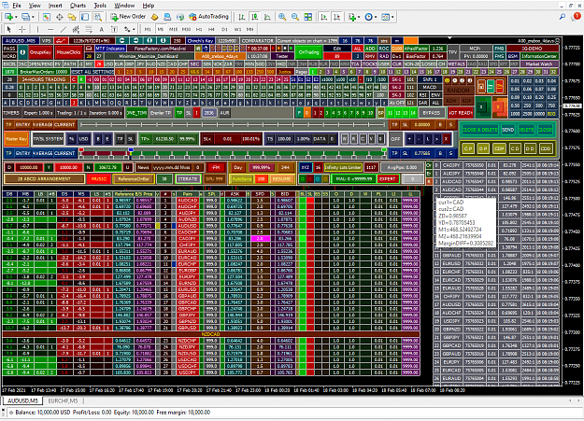The height and width of the screenshot is (421, 584).
Task: Click the ITERATE button
Action: click(188, 179)
